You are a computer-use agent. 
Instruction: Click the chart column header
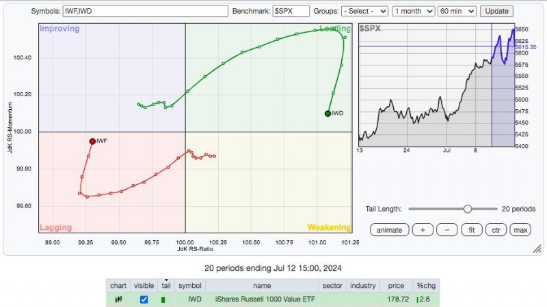pos(118,286)
